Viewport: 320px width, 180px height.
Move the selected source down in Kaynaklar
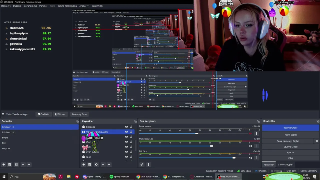click(x=109, y=164)
